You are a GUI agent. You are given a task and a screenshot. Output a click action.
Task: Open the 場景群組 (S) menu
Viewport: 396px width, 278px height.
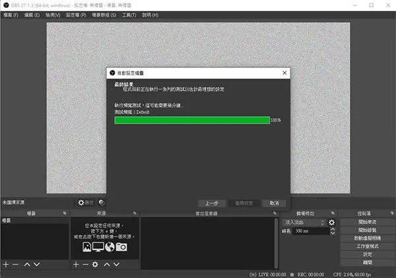tap(104, 14)
